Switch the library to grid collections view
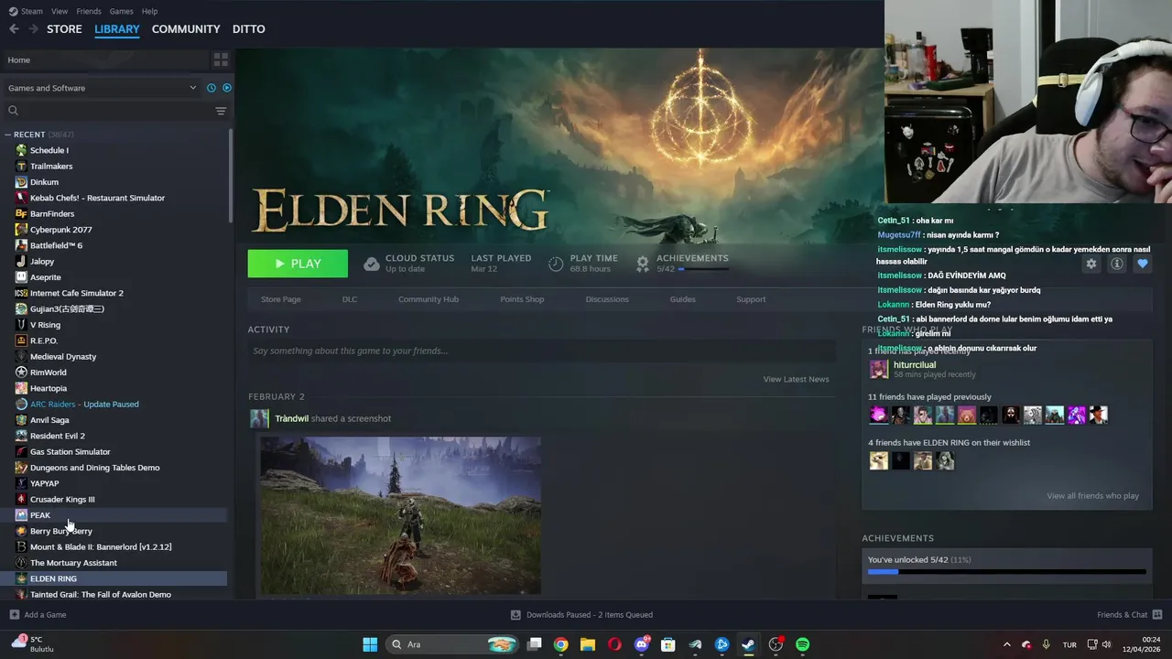1172x659 pixels. click(x=221, y=59)
